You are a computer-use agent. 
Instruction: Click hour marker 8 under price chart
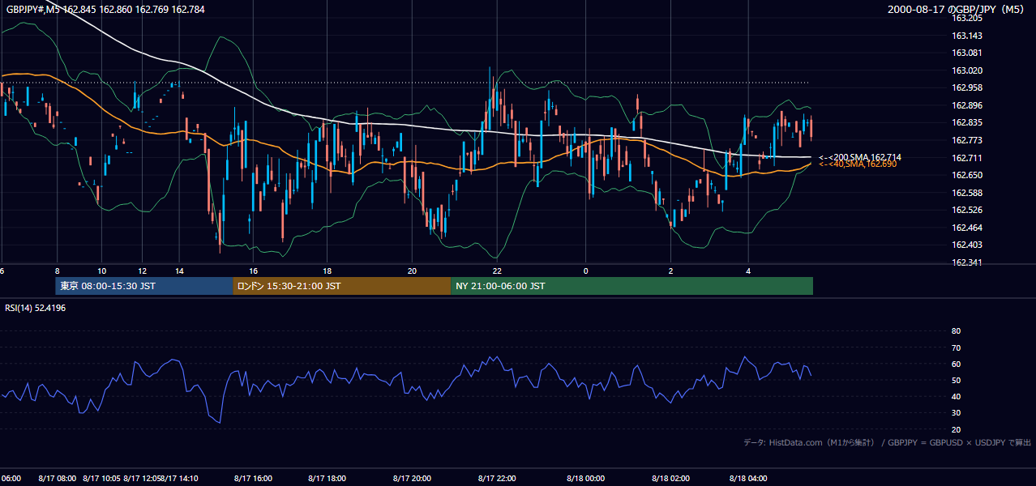(57, 271)
